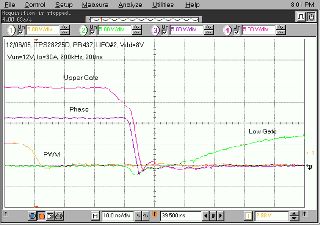Click the channel 2 number button
This screenshot has height=225, width=320.
pos(83,30)
